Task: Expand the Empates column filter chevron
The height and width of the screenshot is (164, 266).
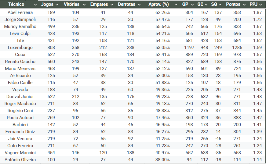Action: click(x=111, y=5)
